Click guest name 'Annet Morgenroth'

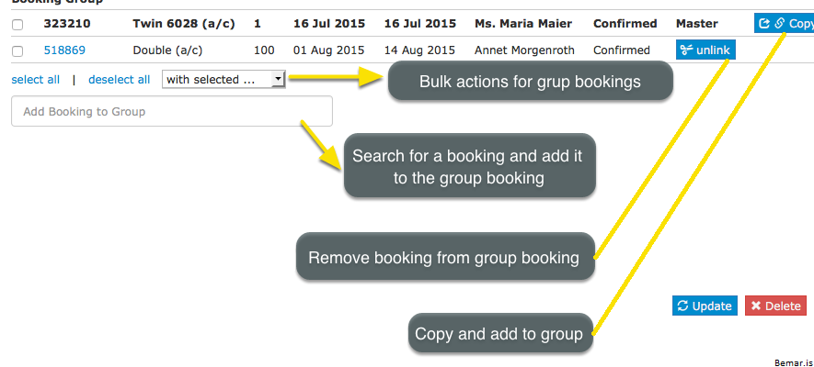(524, 50)
